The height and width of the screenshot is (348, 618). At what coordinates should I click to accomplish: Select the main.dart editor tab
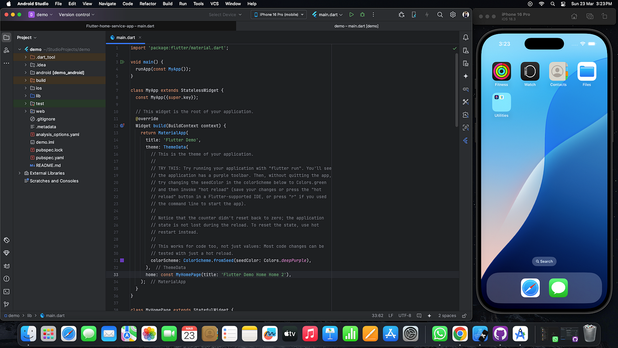tap(126, 37)
